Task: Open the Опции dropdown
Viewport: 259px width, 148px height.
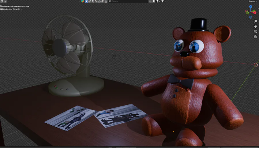Action: [x=253, y=1]
